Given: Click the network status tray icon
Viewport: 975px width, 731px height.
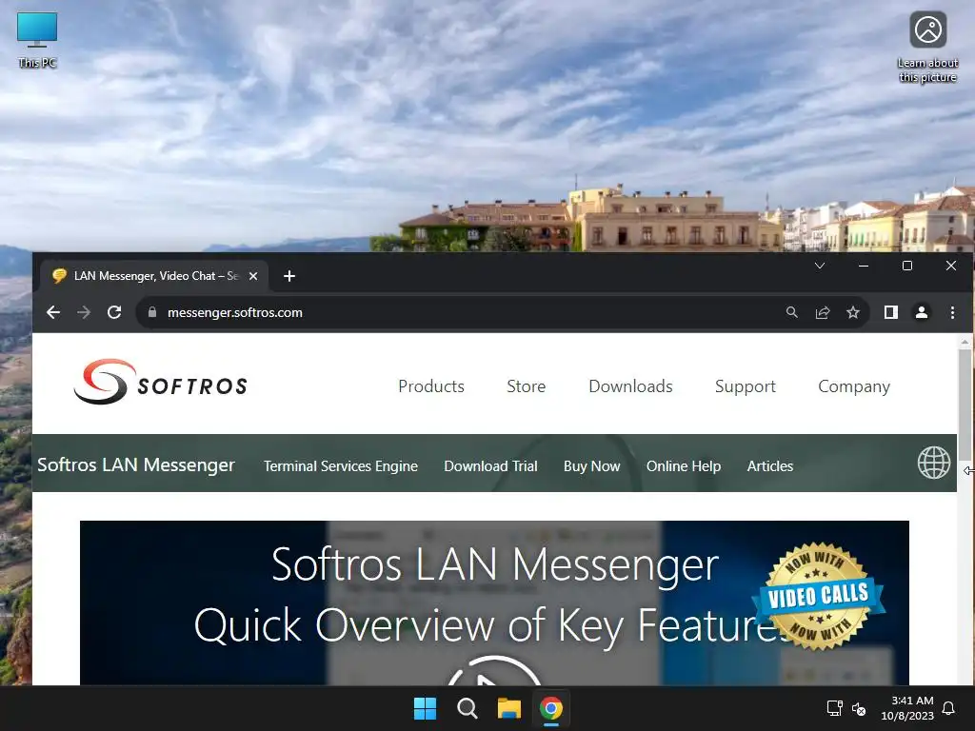Looking at the screenshot, I should (834, 708).
